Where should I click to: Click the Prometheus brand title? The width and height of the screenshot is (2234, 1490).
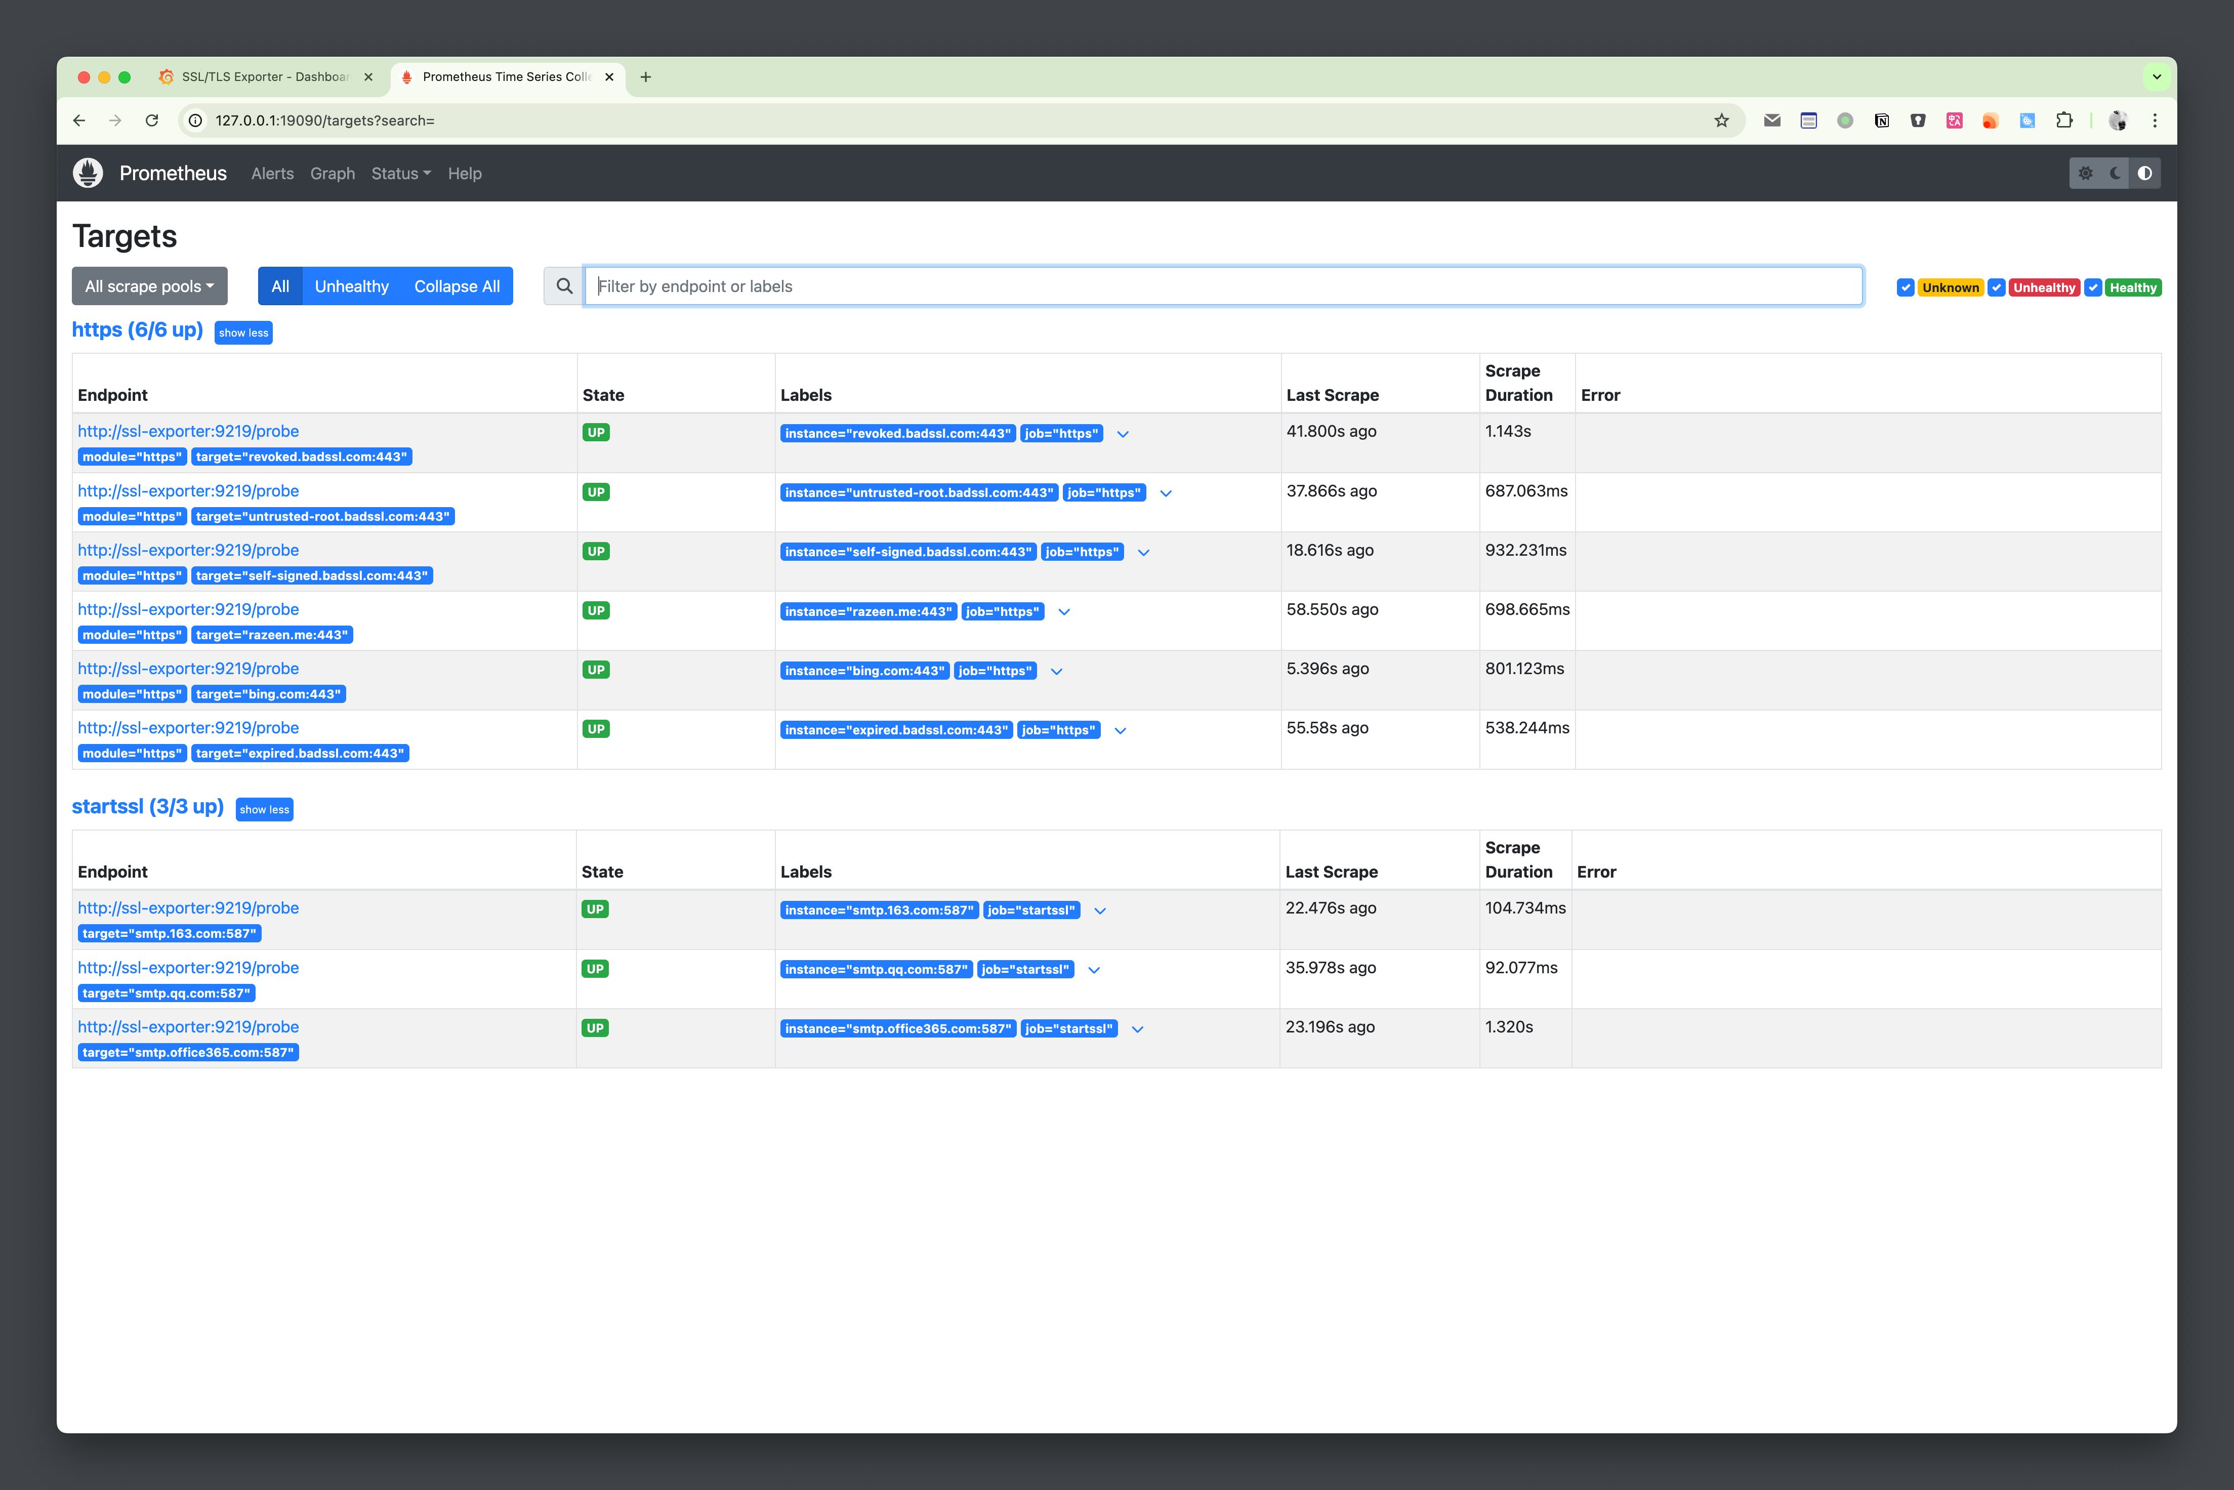coord(173,173)
